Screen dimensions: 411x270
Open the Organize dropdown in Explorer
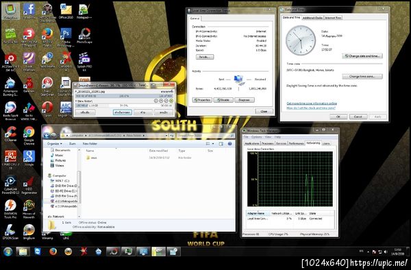click(x=55, y=144)
